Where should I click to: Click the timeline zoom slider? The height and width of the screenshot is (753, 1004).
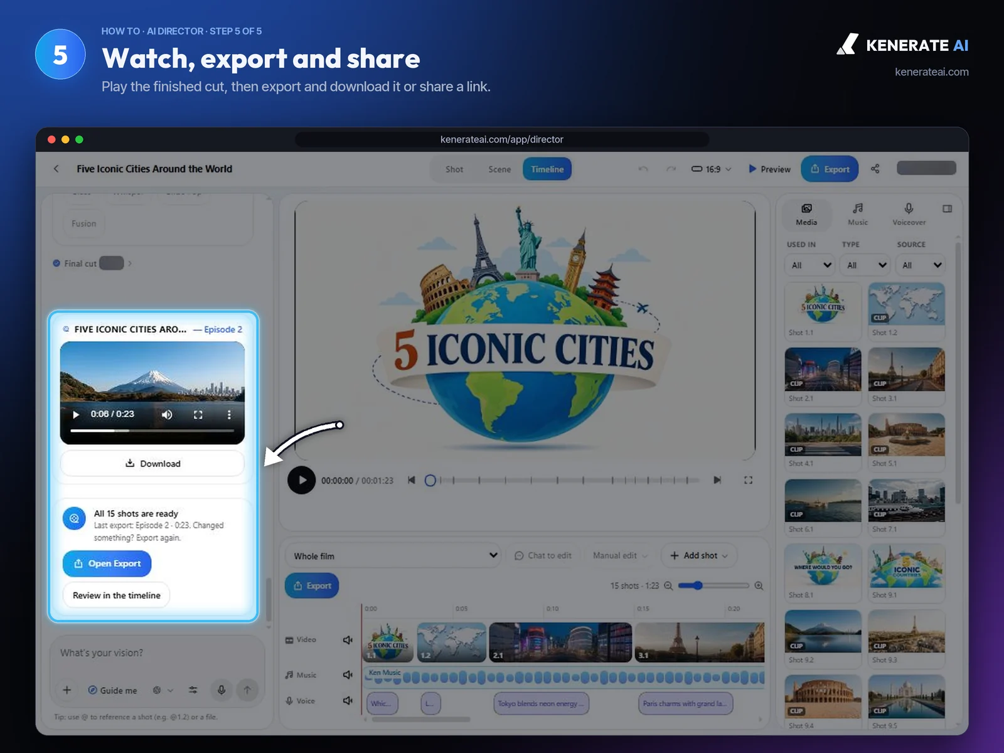tap(713, 585)
